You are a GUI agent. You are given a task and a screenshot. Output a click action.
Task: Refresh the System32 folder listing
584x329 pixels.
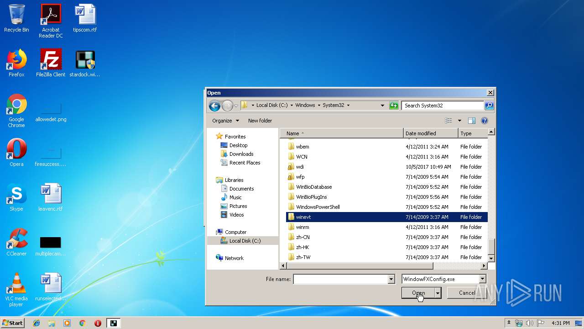(394, 106)
